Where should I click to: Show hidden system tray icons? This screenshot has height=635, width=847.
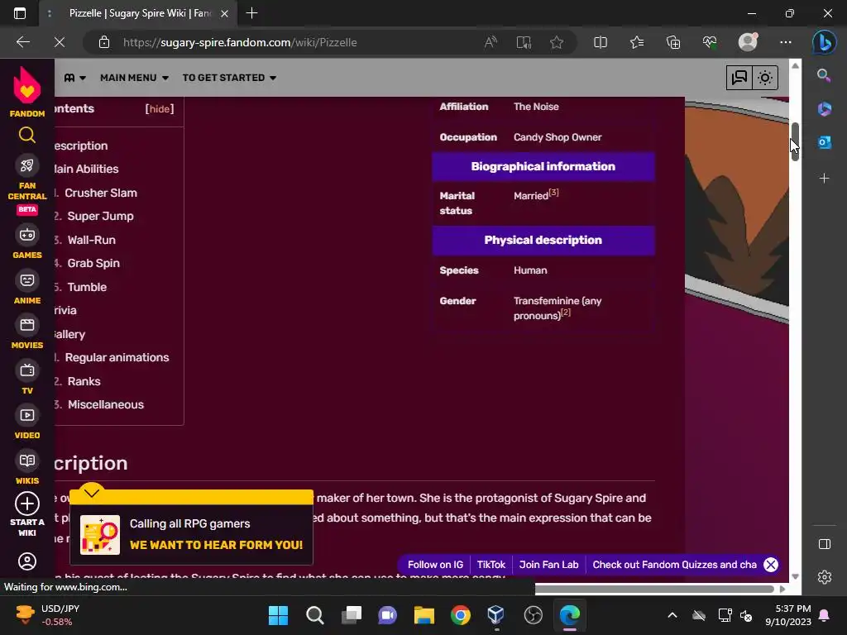pos(672,615)
